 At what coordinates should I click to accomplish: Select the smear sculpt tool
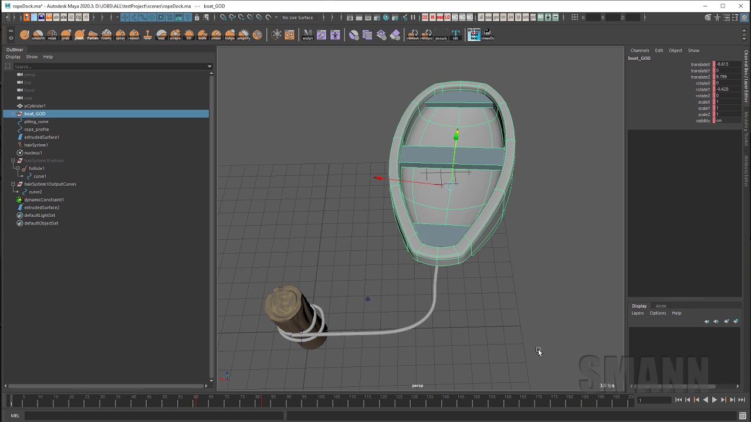(x=216, y=35)
